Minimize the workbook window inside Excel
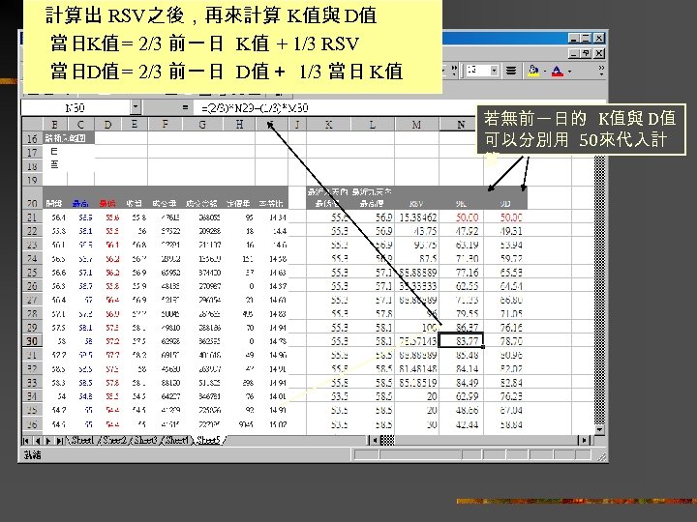The width and height of the screenshot is (697, 522). [574, 53]
